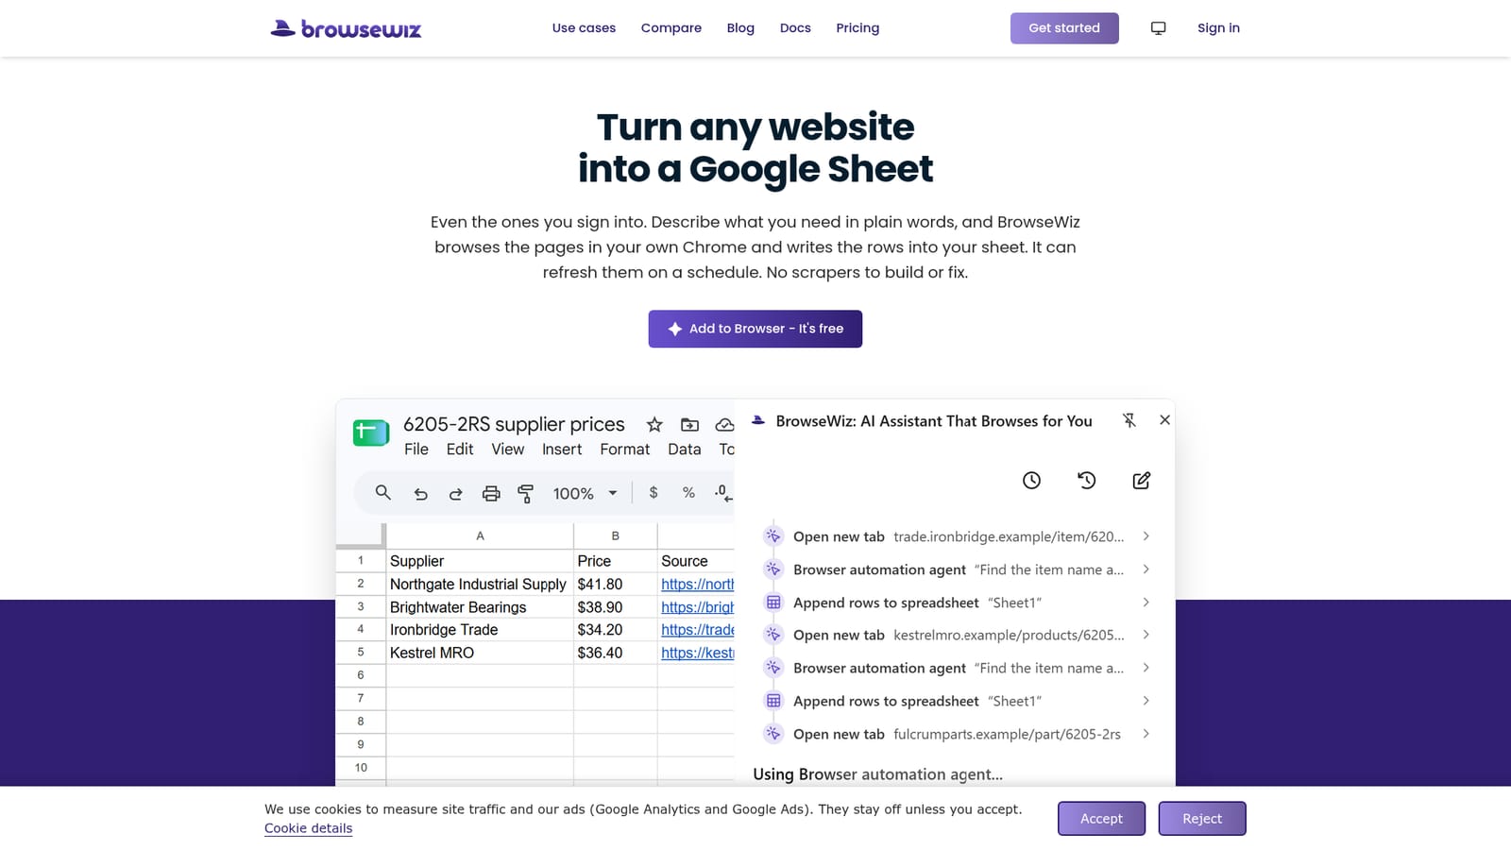This screenshot has height=850, width=1511.
Task: Select row 6 header
Action: 361,675
